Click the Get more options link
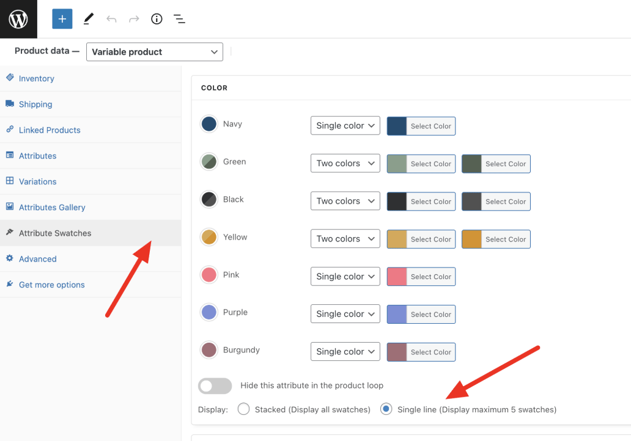This screenshot has height=441, width=631. (51, 285)
